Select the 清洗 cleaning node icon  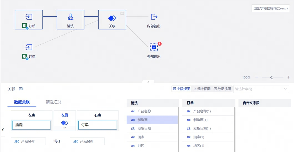(x=71, y=17)
